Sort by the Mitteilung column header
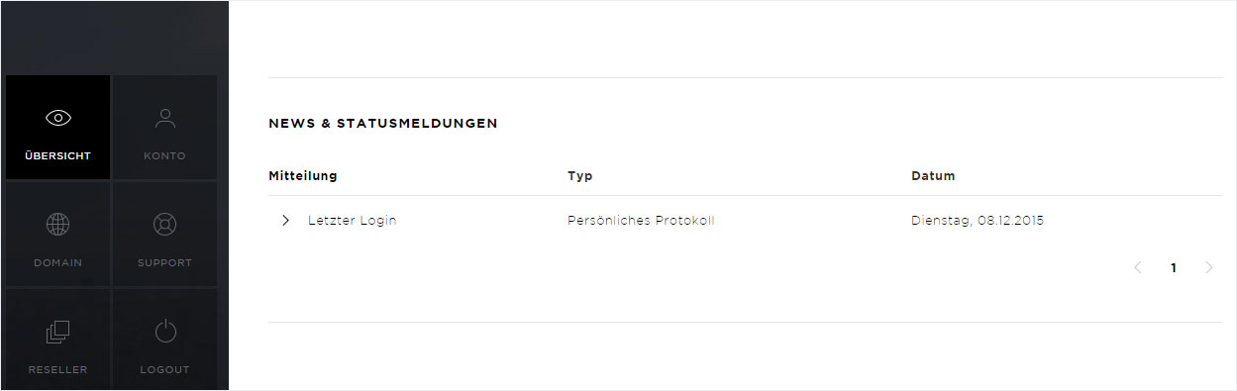The width and height of the screenshot is (1237, 391). coord(303,176)
